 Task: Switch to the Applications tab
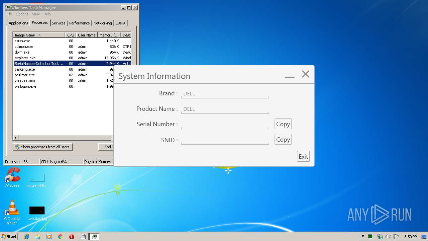coord(18,23)
